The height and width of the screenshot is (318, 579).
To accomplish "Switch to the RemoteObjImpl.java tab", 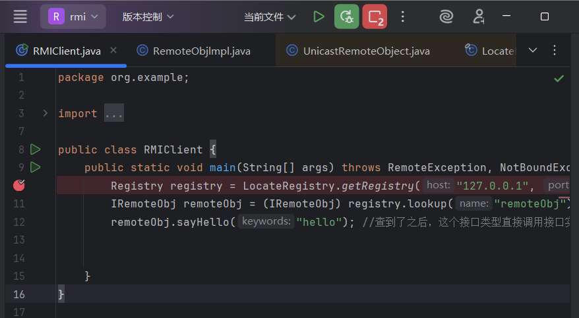I will [x=201, y=51].
